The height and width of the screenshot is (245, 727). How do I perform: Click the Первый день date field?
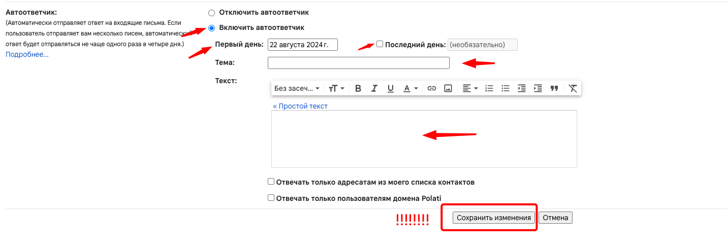click(303, 45)
